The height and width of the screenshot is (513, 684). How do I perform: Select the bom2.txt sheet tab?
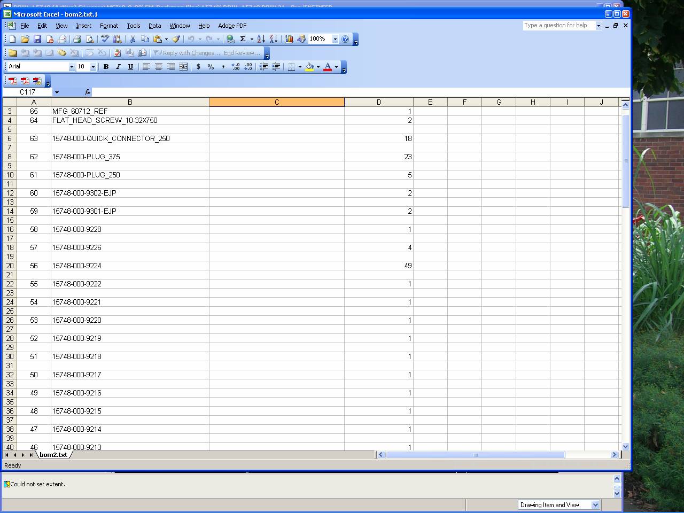click(x=53, y=455)
